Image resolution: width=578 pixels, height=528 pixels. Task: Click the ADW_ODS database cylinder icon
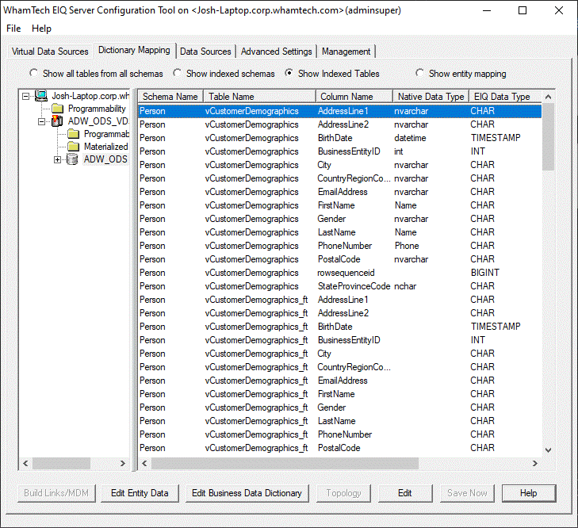point(72,159)
